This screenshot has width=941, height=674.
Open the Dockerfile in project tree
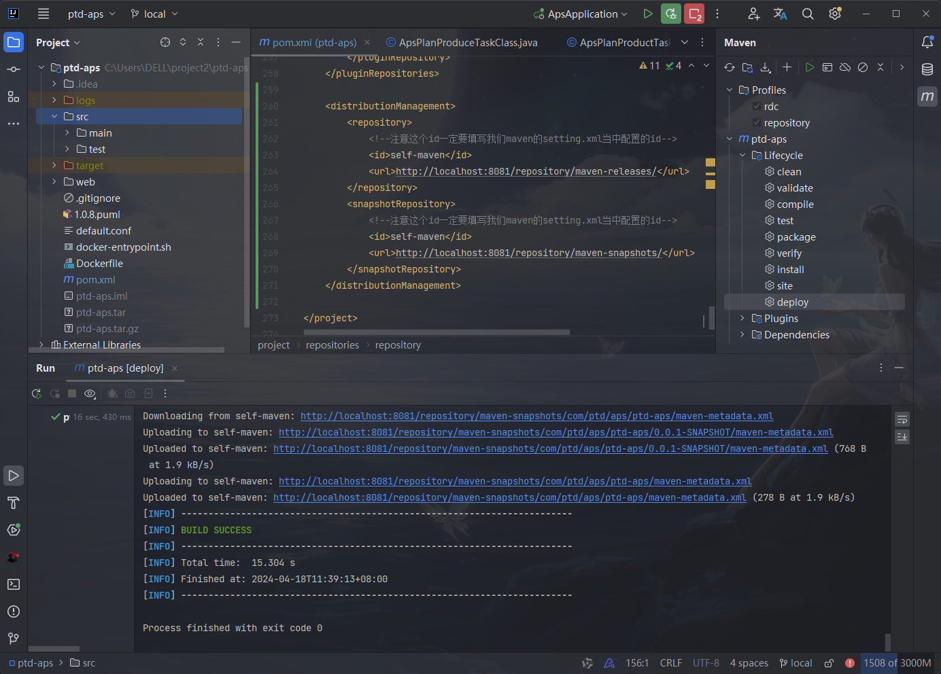pos(99,264)
